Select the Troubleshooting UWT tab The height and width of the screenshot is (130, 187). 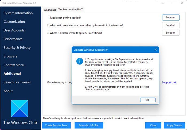[x=71, y=10]
